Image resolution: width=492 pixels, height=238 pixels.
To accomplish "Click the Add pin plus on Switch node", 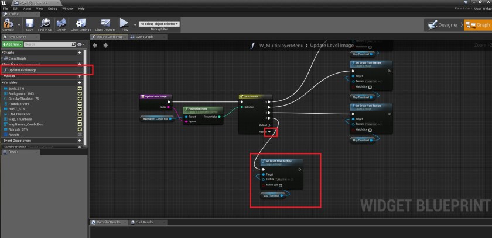I will (x=270, y=132).
